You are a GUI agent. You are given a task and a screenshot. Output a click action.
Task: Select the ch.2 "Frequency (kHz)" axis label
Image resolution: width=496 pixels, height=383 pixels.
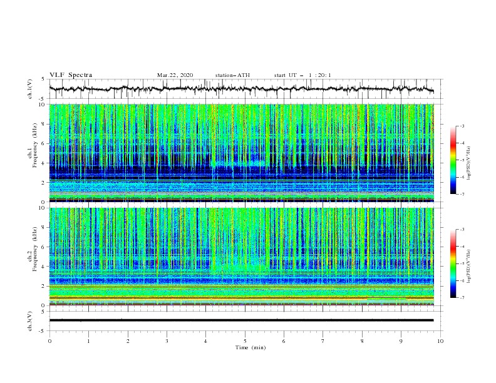pyautogui.click(x=34, y=248)
